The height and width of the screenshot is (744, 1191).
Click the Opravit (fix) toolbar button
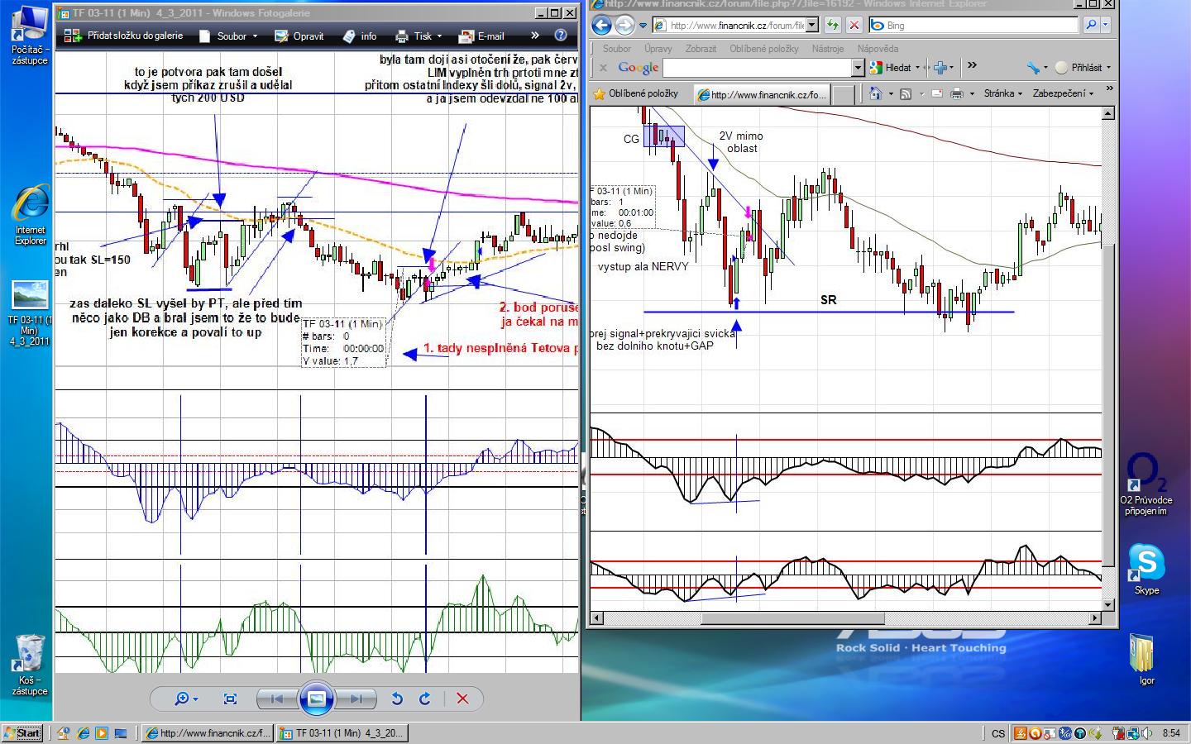tap(299, 36)
